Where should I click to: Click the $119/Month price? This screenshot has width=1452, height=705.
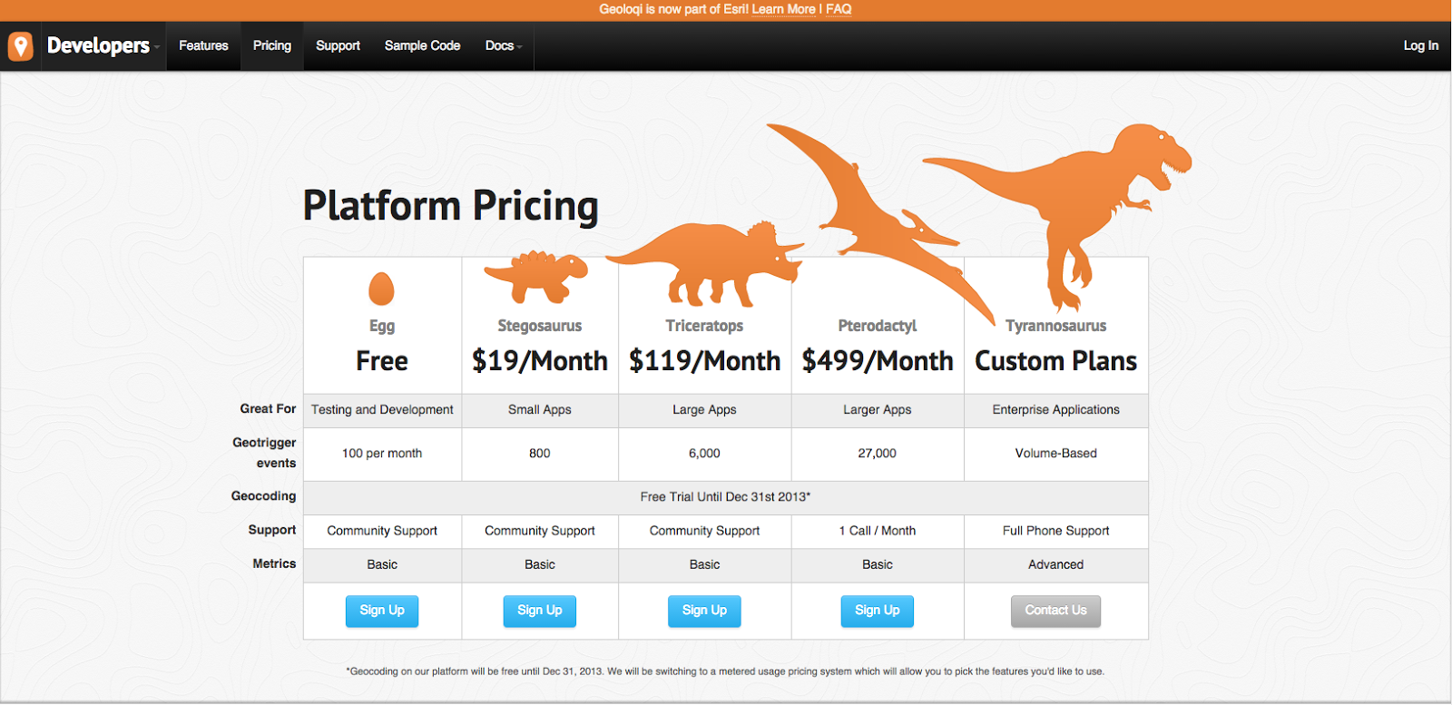(x=705, y=361)
